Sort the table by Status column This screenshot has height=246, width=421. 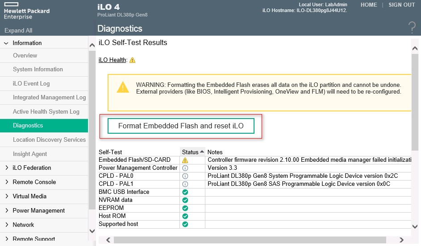[x=192, y=152]
